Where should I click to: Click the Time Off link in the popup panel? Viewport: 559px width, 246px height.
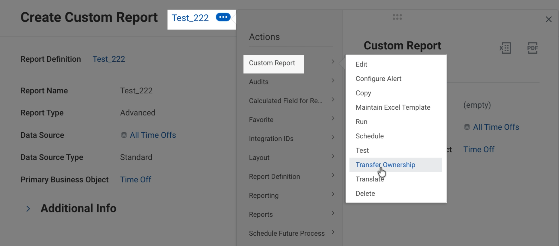479,150
